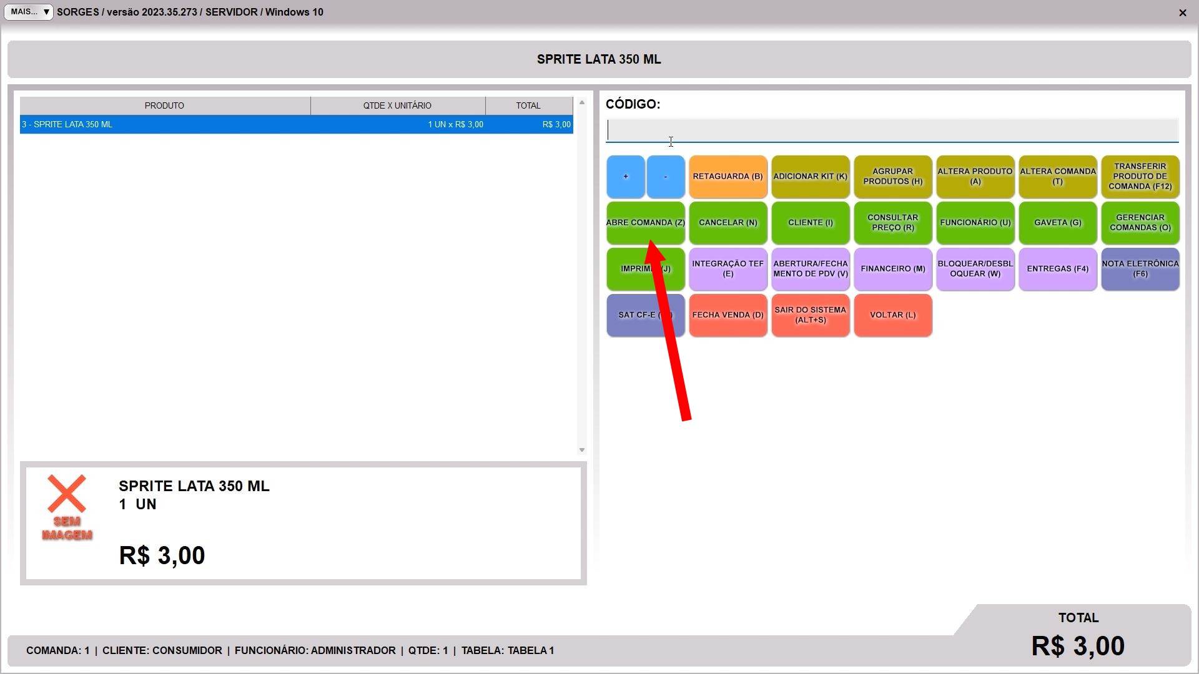Select the Sprite Lata 350 ML row
Screen dimensions: 1199x674
297,124
